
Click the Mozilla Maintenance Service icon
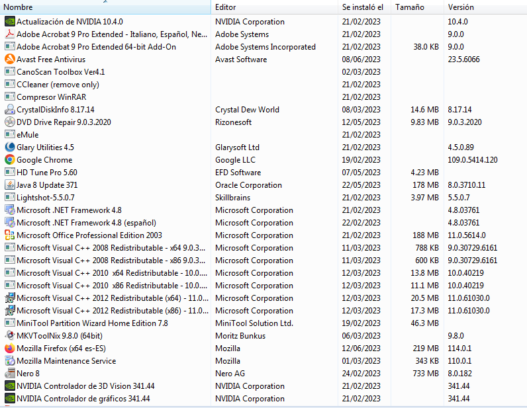point(10,360)
